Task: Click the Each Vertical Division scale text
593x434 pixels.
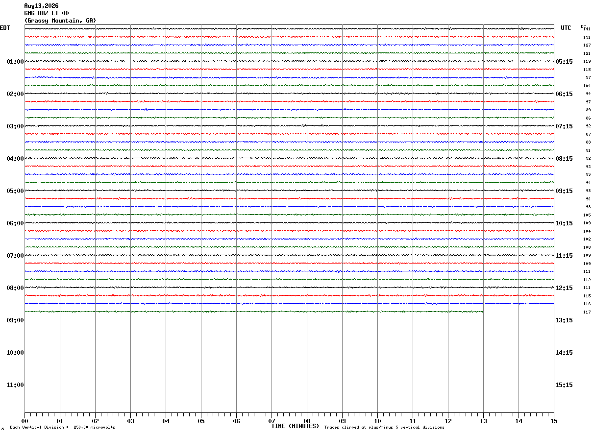Action: pos(62,427)
